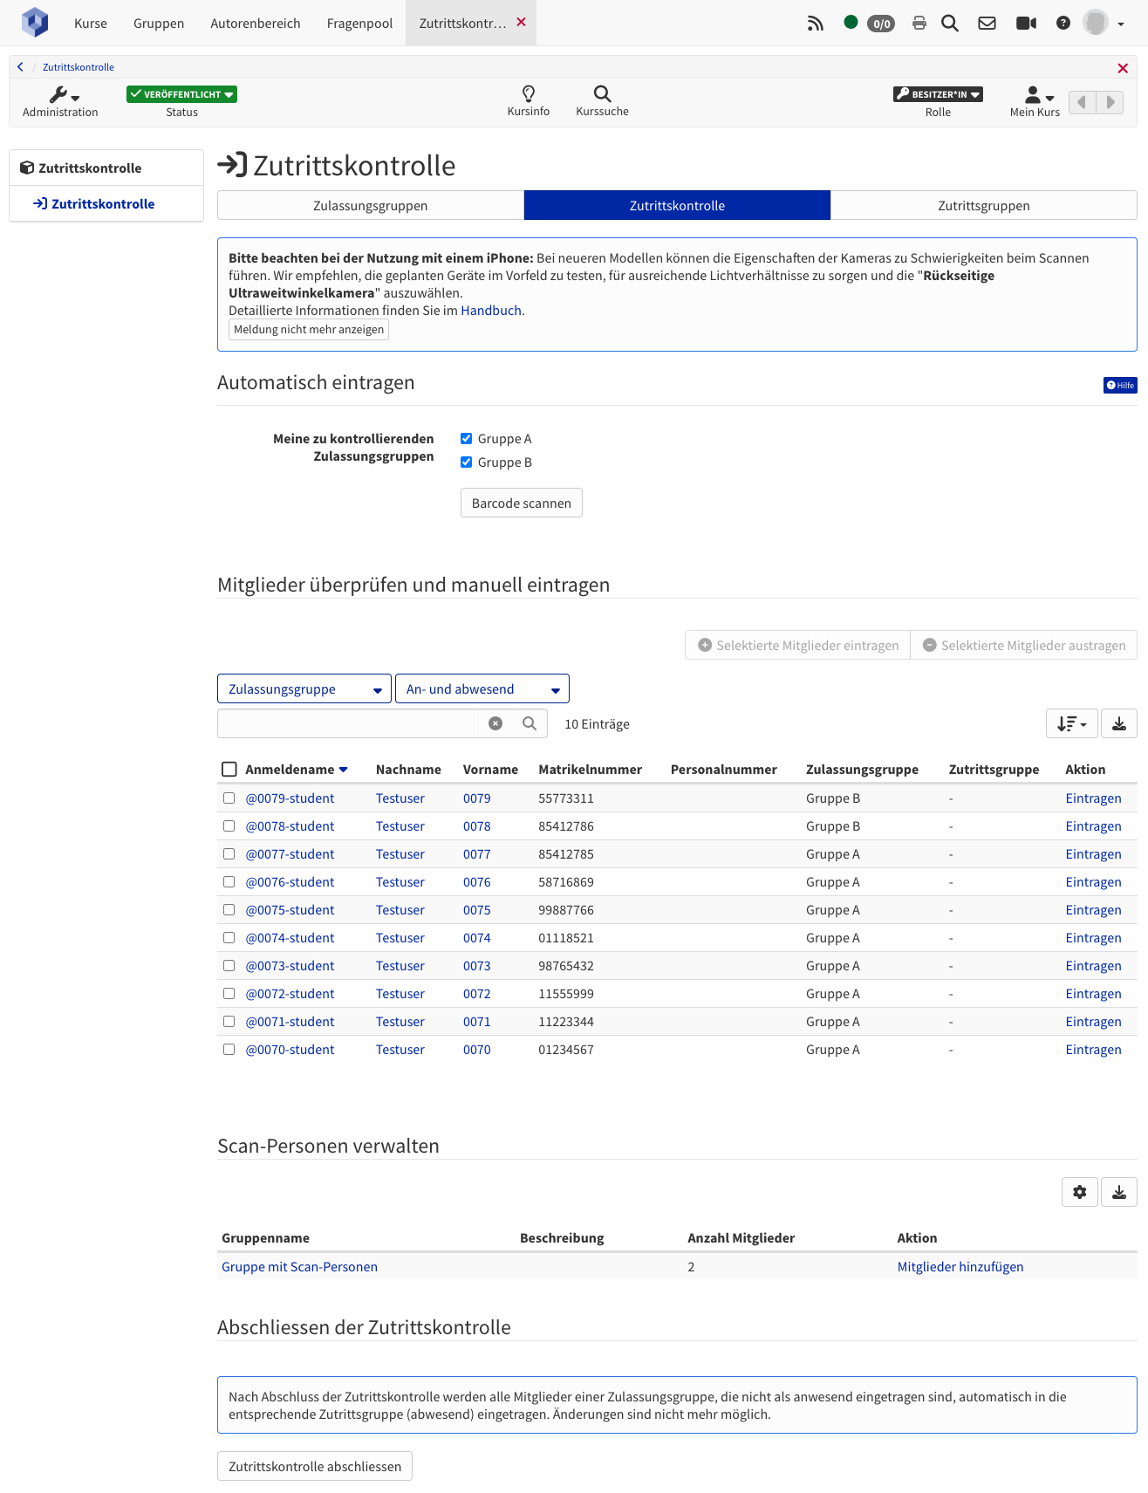Expand the Zulassungsgruppe filter dropdown
This screenshot has width=1148, height=1493.
pos(304,688)
